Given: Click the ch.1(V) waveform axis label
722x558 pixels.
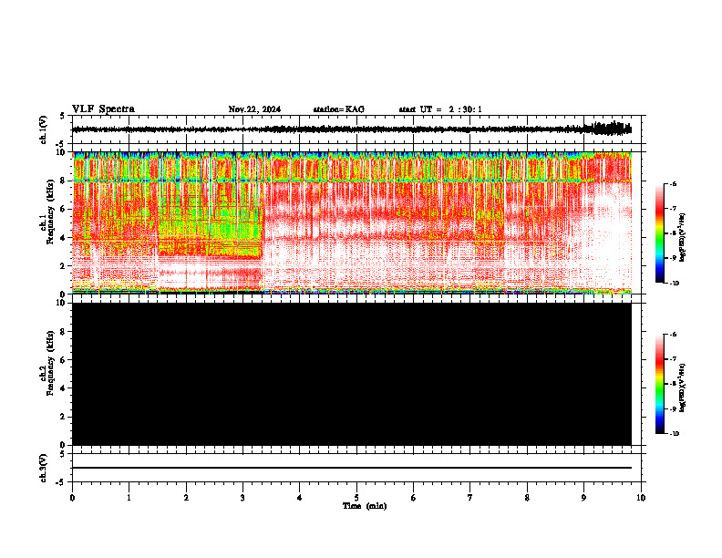Looking at the screenshot, I should [x=44, y=129].
